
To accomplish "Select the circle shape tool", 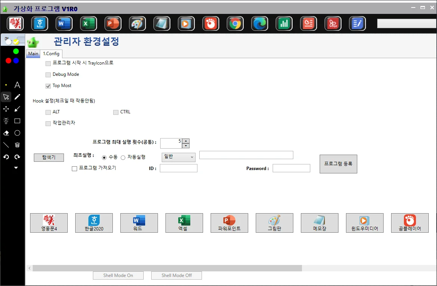I will 17,133.
